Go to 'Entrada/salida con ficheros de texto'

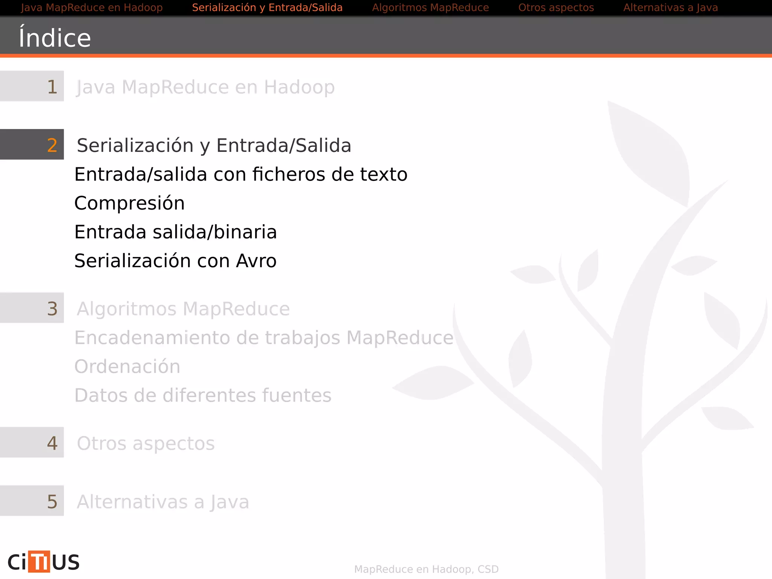coord(241,174)
